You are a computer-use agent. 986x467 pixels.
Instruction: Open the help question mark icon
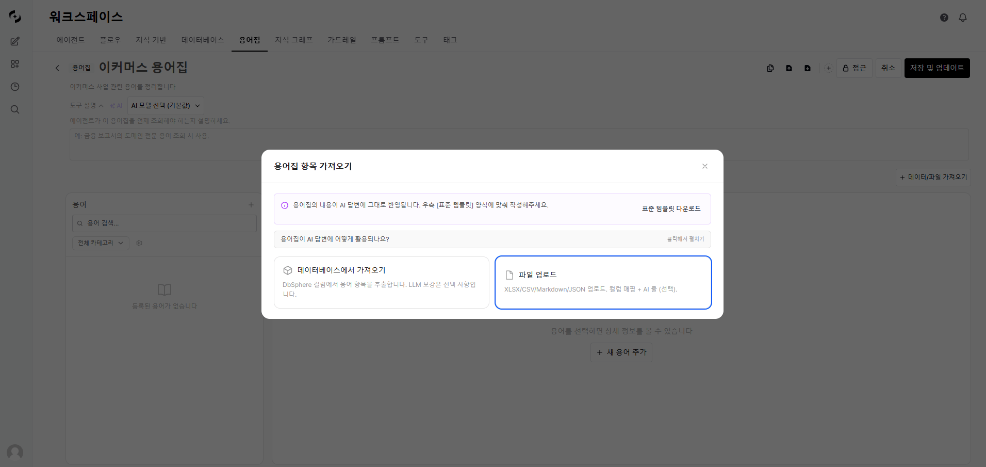click(x=944, y=18)
